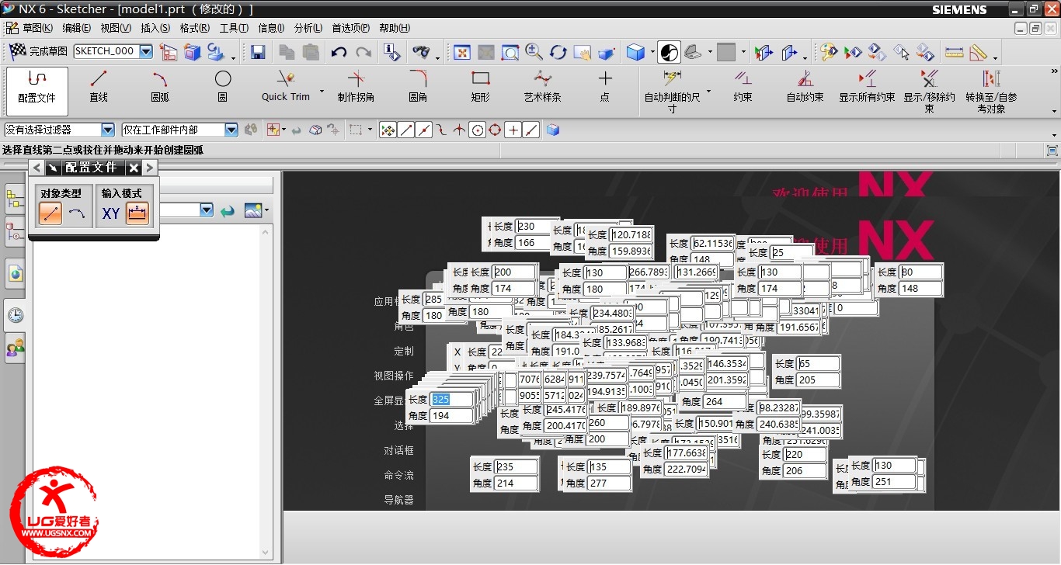
Task: Click the pan hand icon
Action: click(x=582, y=52)
